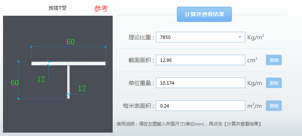This screenshot has width=302, height=136.
Task: Click the 计算并查看结果 button
Action: pos(204,14)
